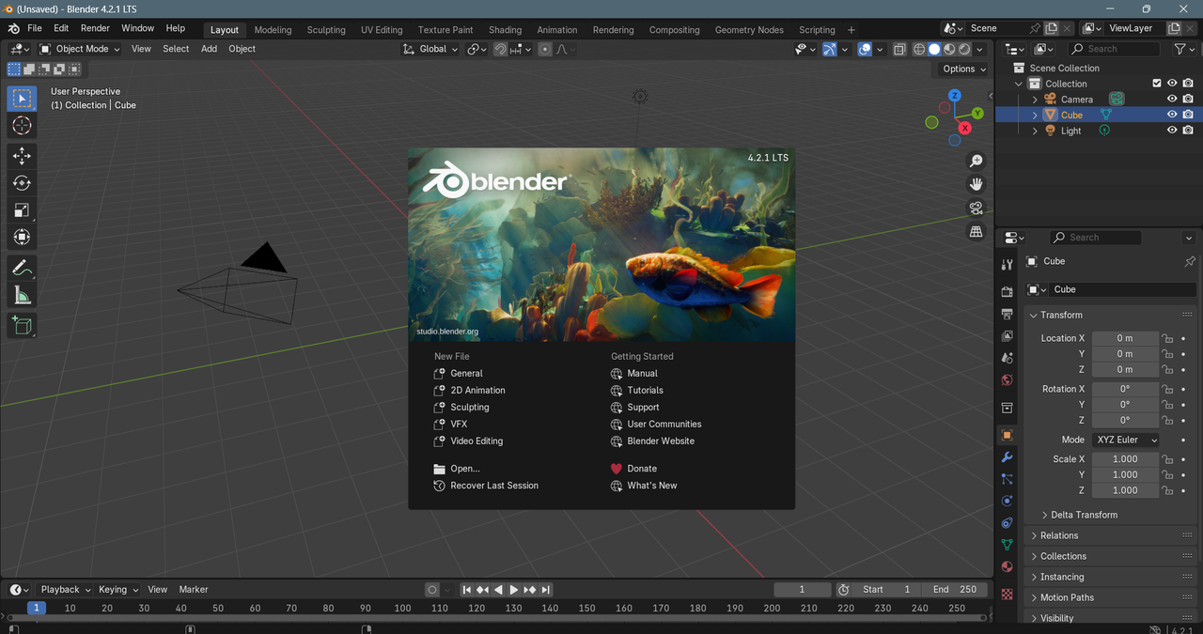This screenshot has height=634, width=1203.
Task: Click the outliner Search field
Action: (1116, 49)
